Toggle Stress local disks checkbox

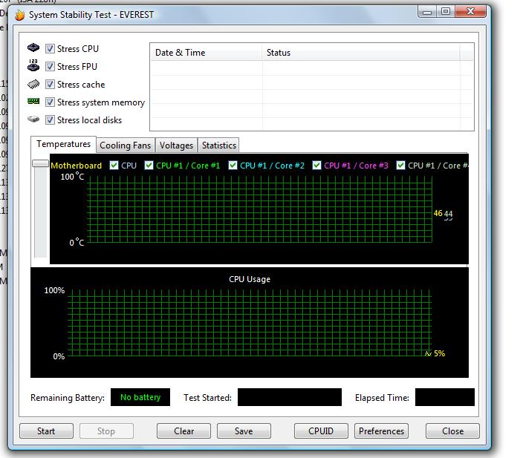(x=50, y=120)
